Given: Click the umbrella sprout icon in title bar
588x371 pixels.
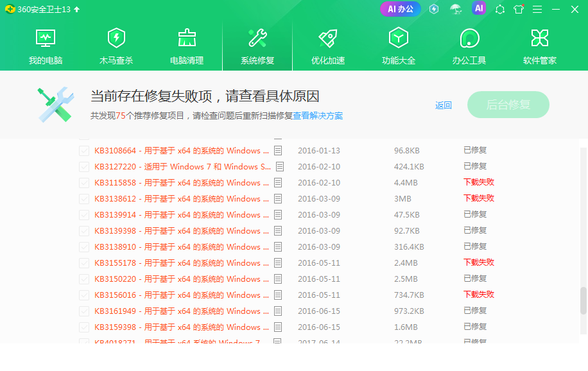Looking at the screenshot, I should 456,10.
